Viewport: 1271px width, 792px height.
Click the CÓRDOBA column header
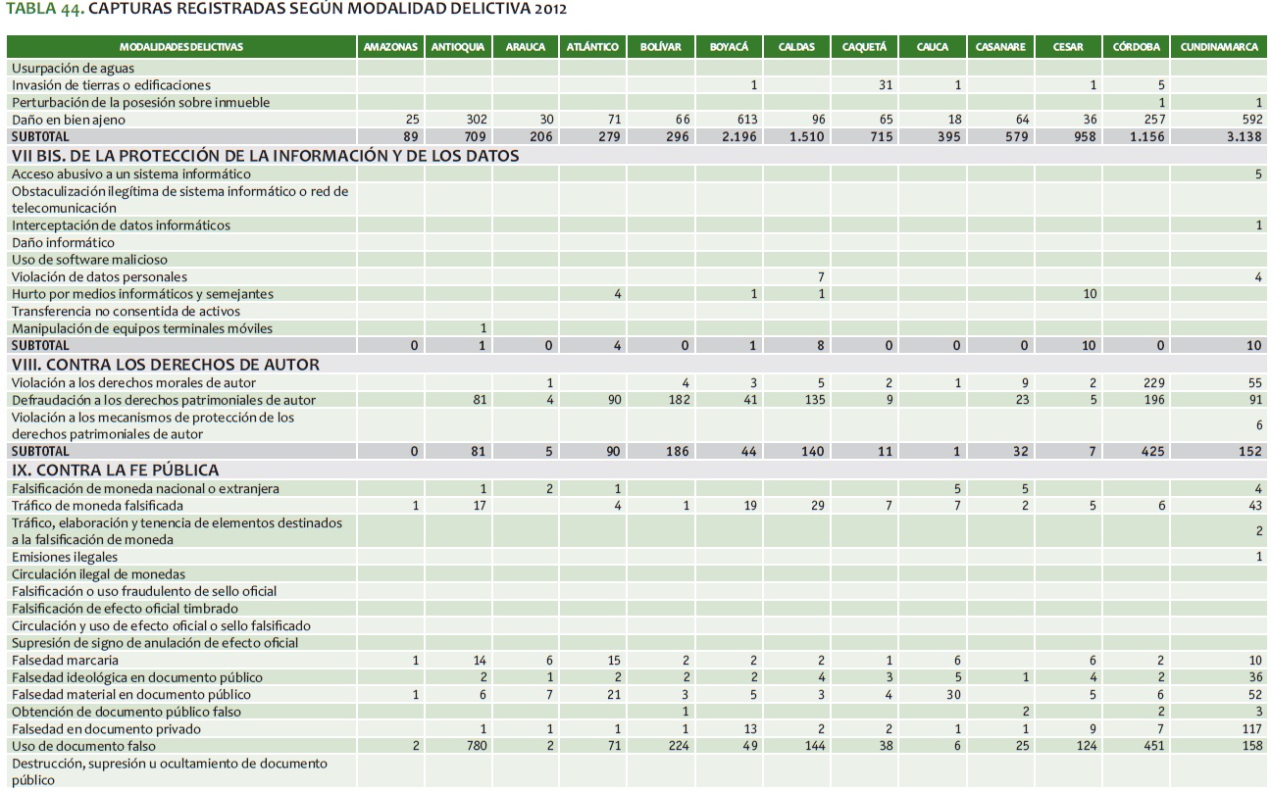[1137, 47]
